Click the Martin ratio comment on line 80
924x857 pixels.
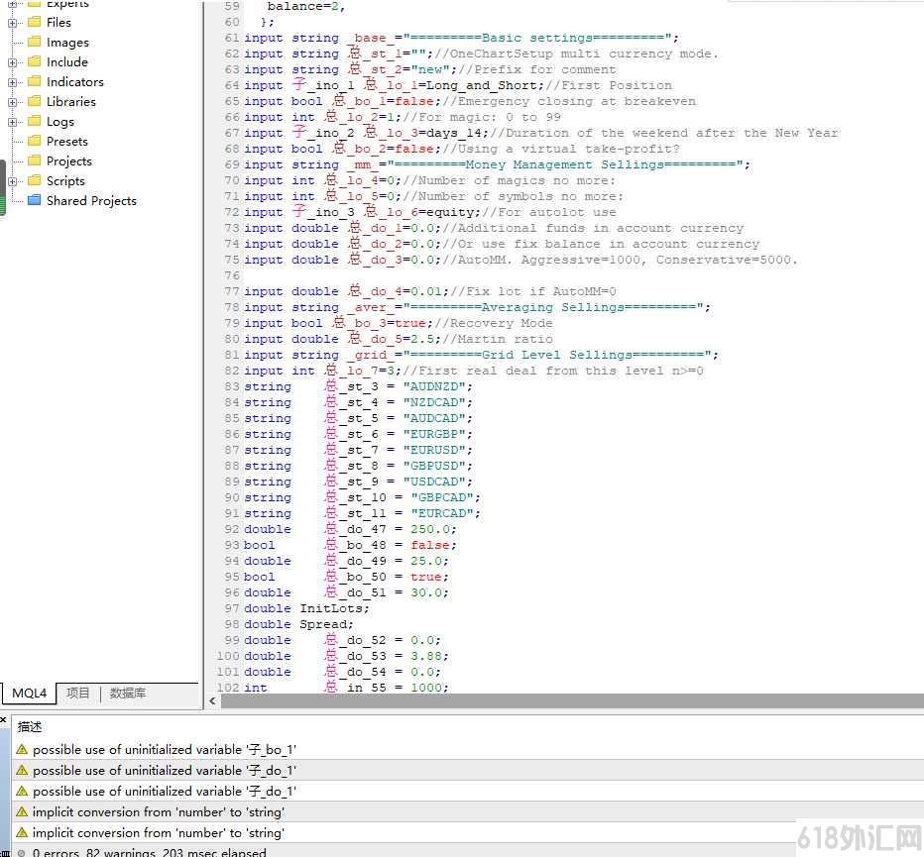tap(498, 339)
